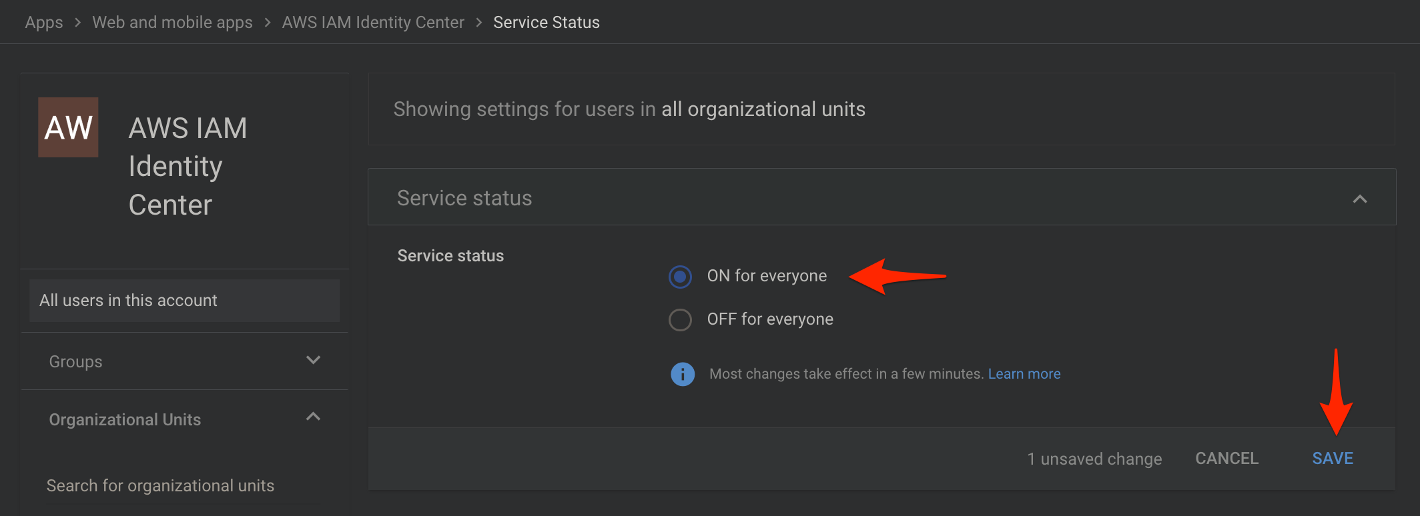Click the Service status panel header
Viewport: 1420px width, 516px height.
[881, 197]
